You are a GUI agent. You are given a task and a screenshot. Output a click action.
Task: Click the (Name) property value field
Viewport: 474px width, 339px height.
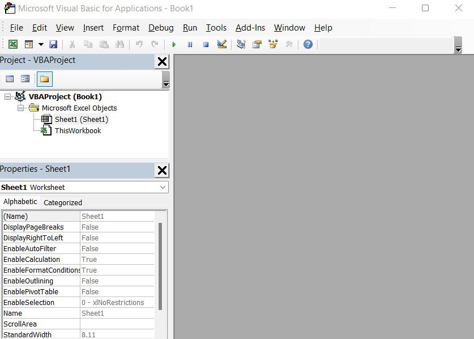coord(117,216)
